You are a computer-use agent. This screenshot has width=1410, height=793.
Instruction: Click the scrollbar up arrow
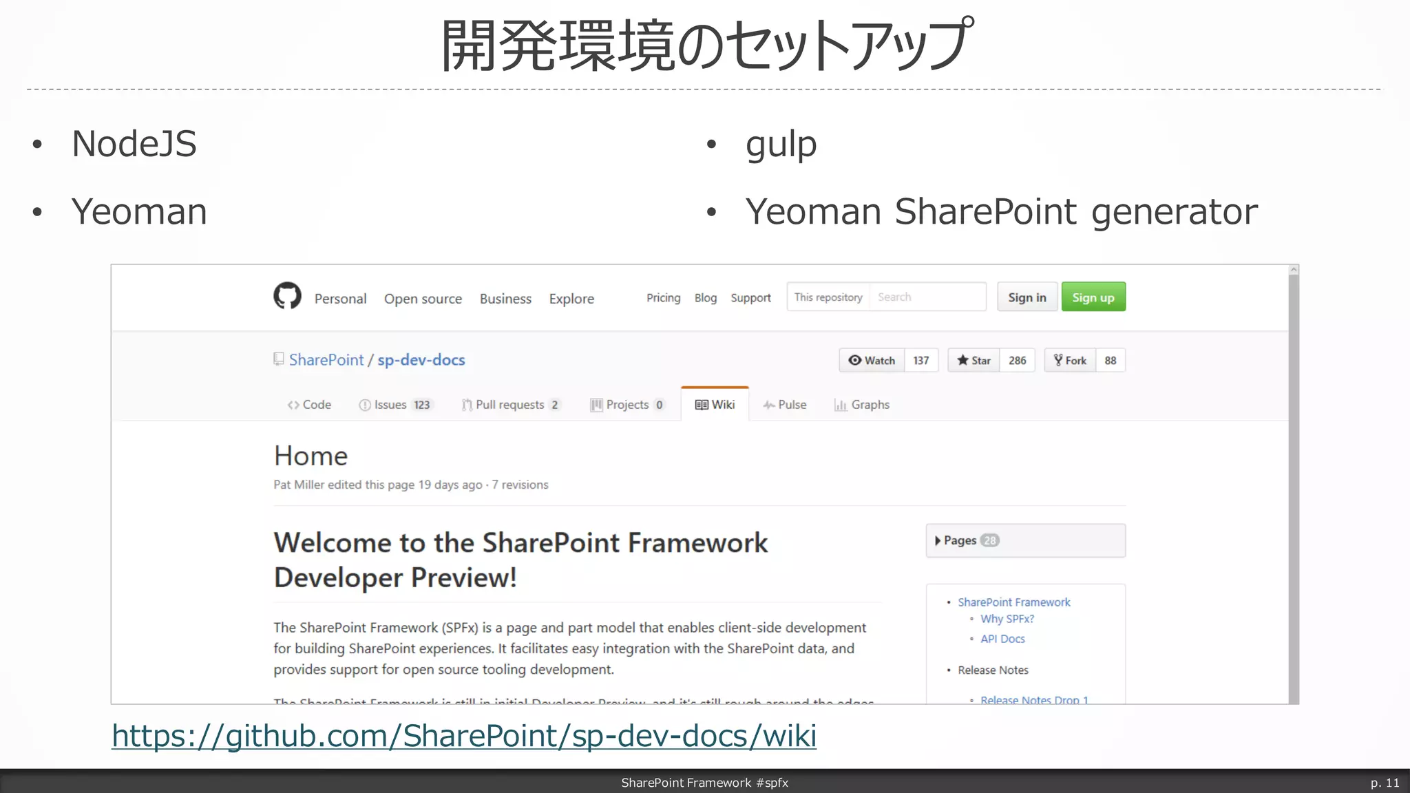coord(1294,270)
